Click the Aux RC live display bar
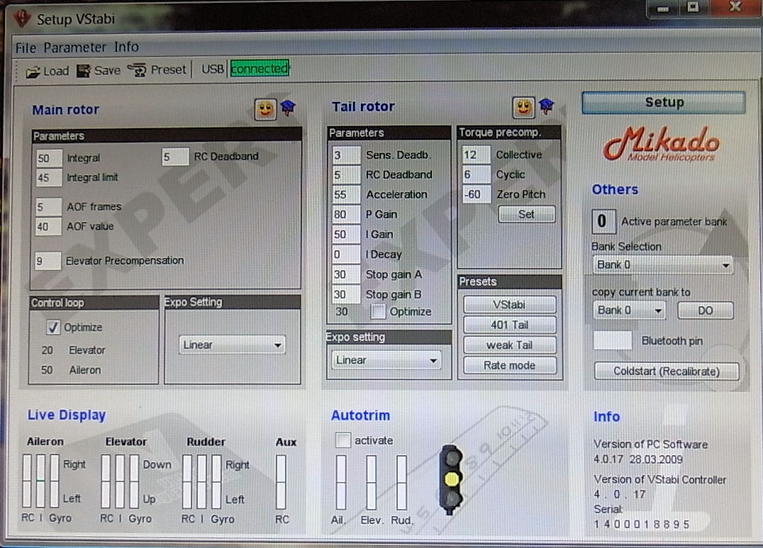This screenshot has height=548, width=763. coord(281,482)
